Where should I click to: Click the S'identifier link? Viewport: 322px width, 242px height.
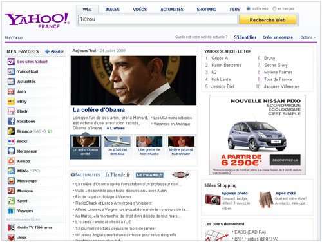245,37
